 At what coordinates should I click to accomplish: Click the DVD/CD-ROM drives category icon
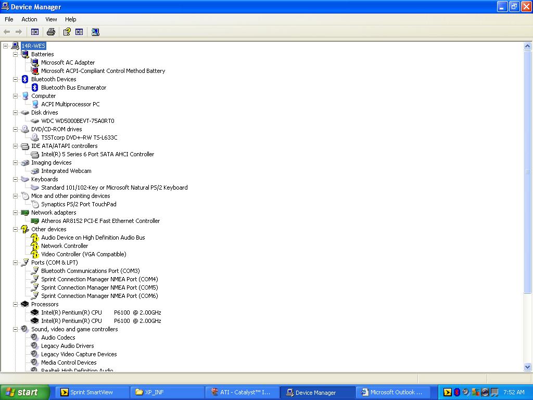[x=25, y=129]
